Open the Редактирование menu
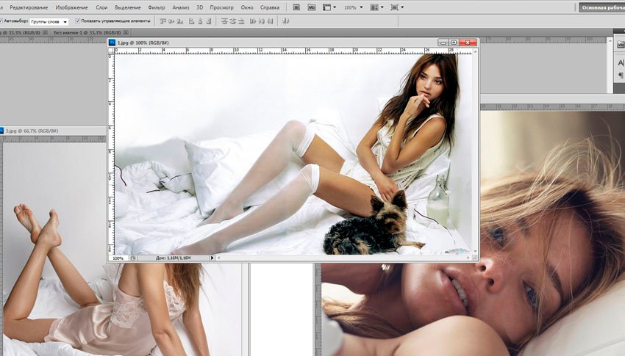The height and width of the screenshot is (356, 625). click(29, 7)
